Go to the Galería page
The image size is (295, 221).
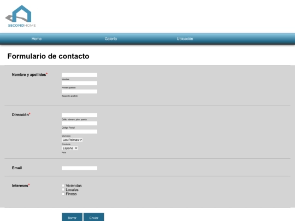coord(110,39)
